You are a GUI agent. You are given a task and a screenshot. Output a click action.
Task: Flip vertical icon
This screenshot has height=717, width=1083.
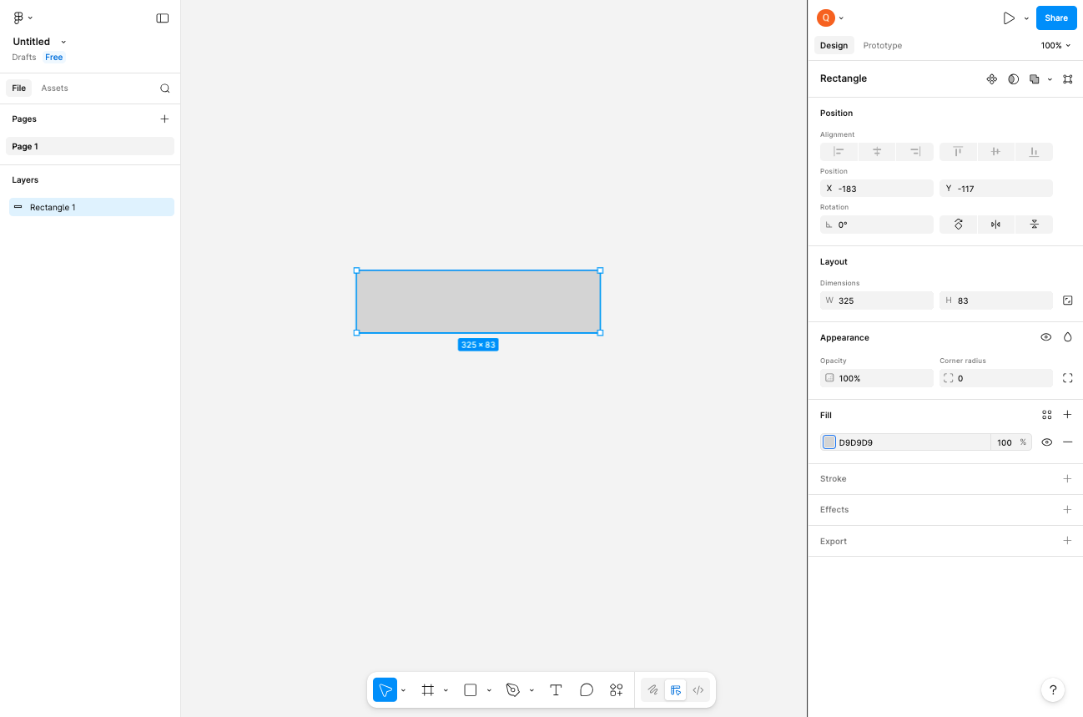tap(1034, 225)
